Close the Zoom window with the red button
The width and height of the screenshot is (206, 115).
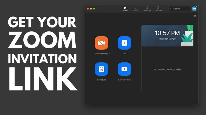coord(88,9)
